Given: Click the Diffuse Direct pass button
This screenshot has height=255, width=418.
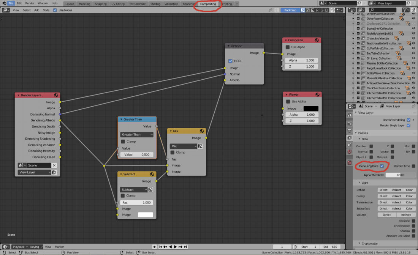Looking at the screenshot, I should [384, 190].
